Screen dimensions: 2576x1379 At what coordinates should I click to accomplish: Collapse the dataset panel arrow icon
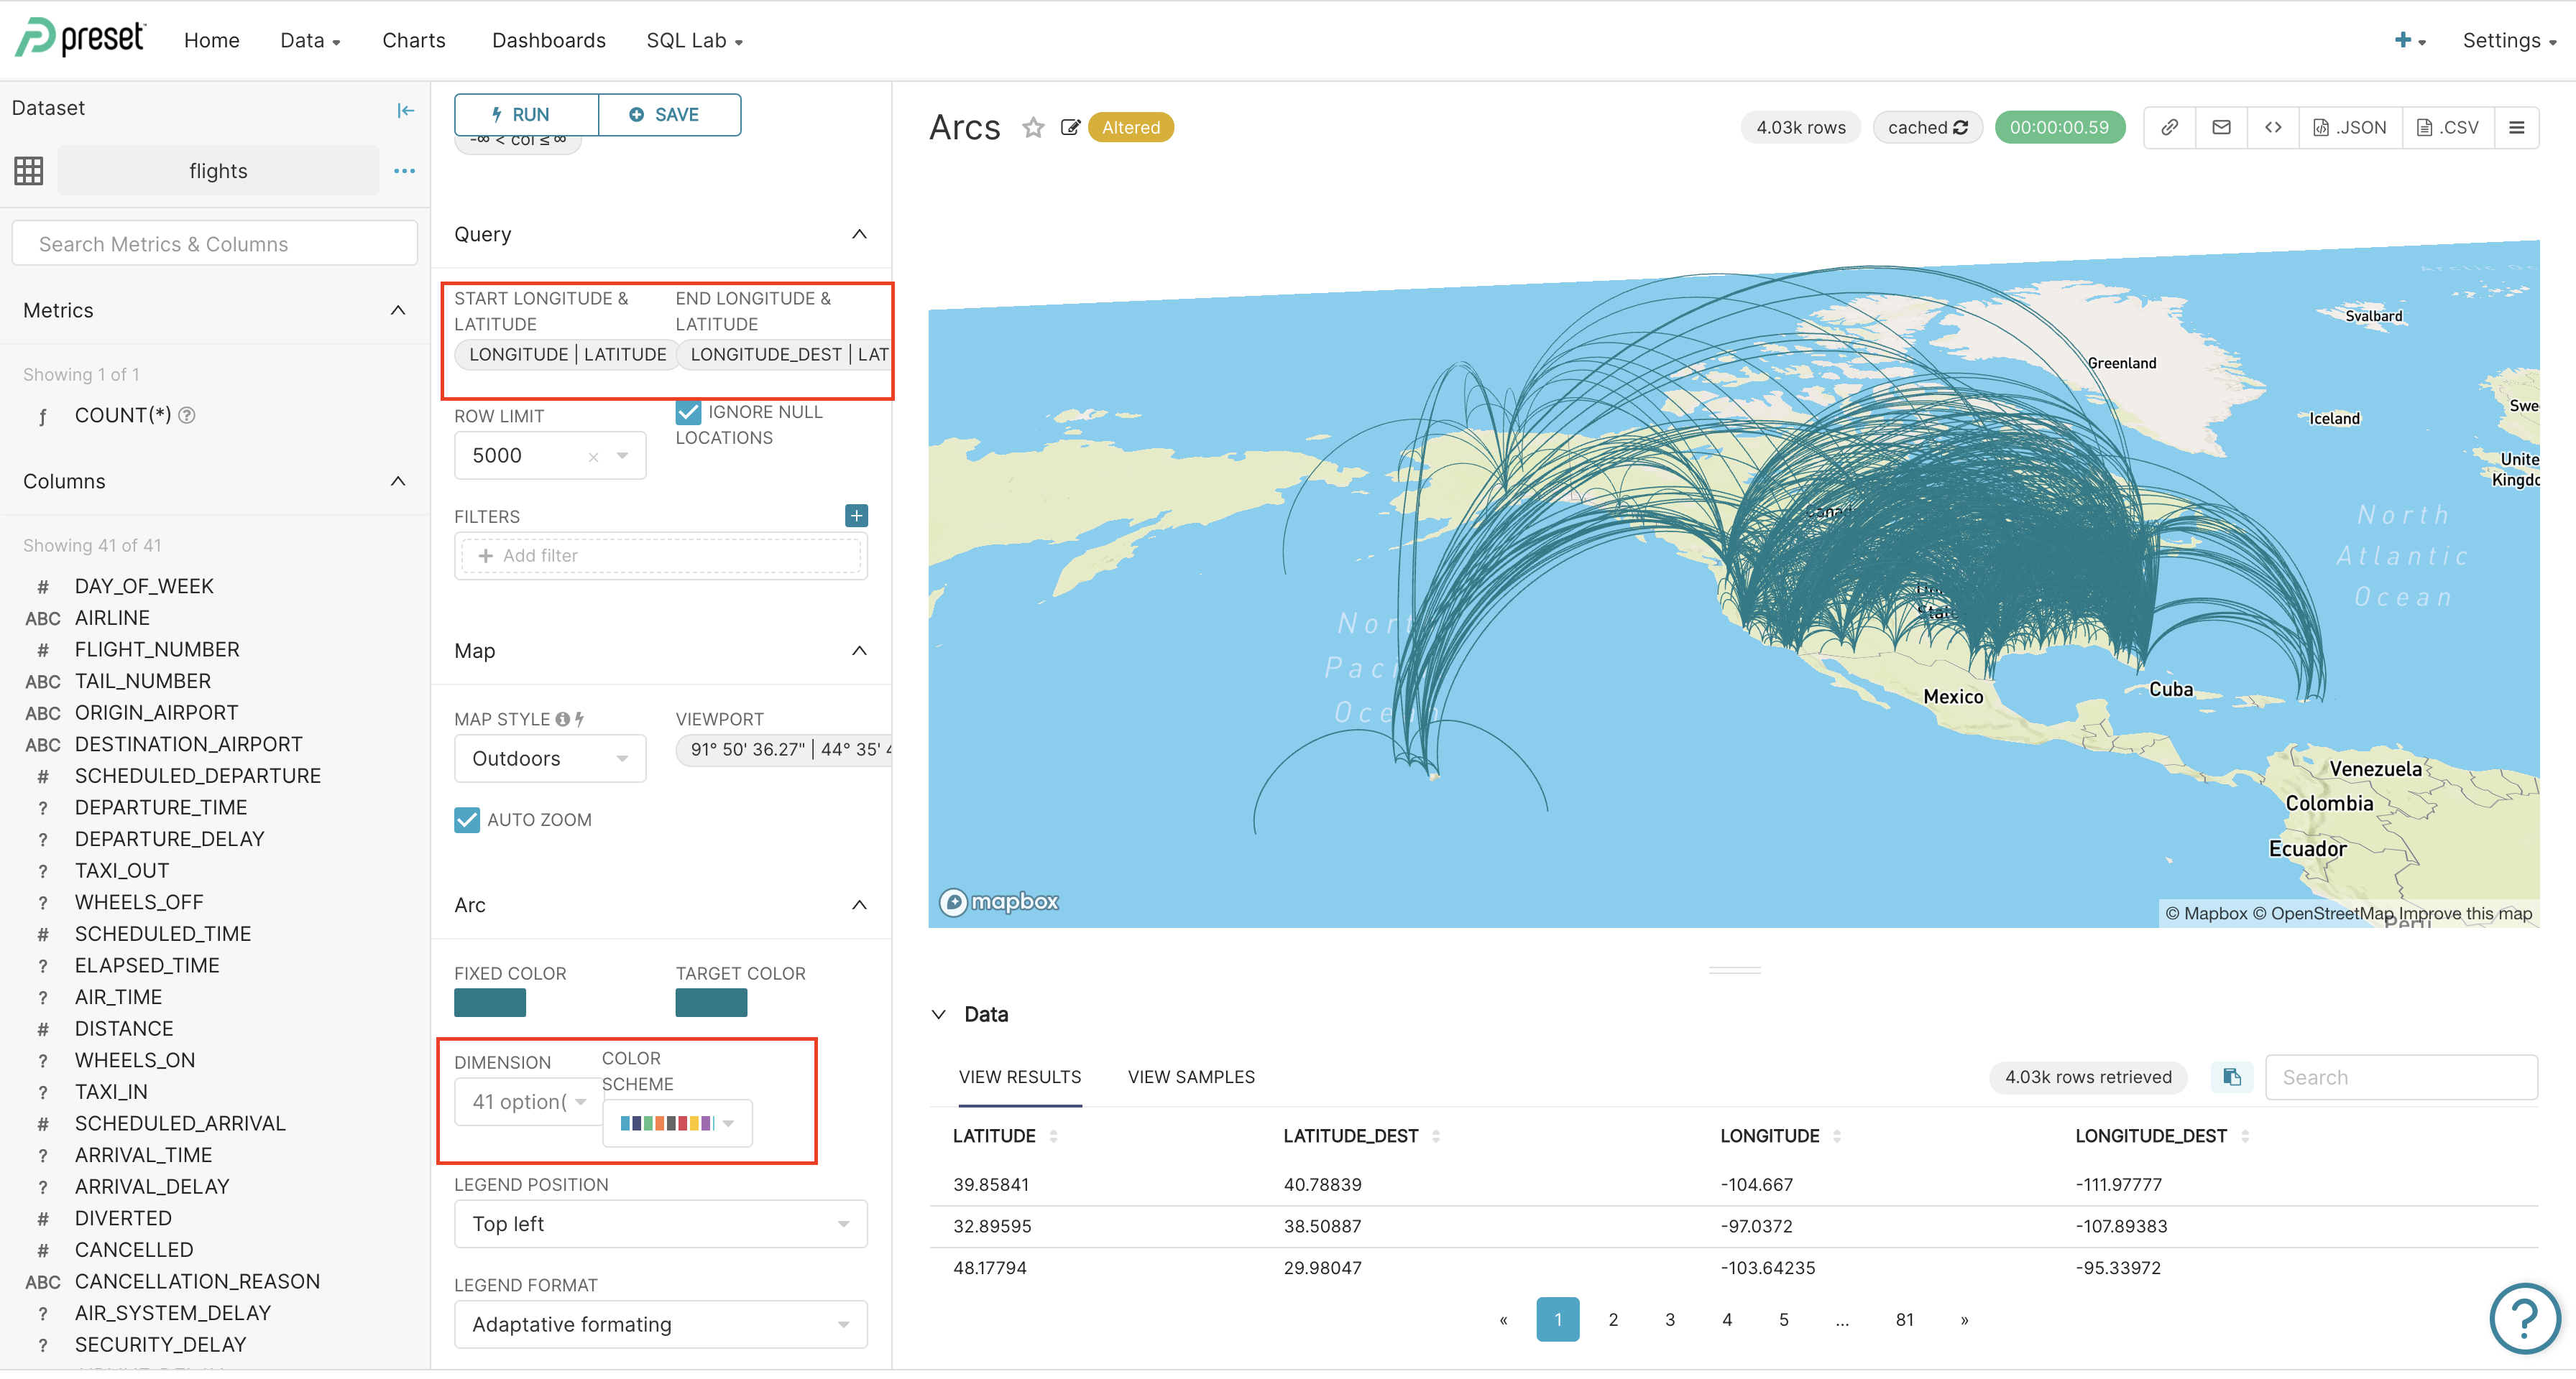(x=405, y=110)
